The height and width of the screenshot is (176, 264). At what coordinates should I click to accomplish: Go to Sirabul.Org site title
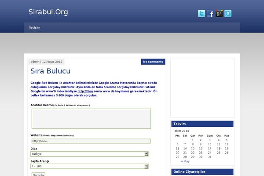48,12
